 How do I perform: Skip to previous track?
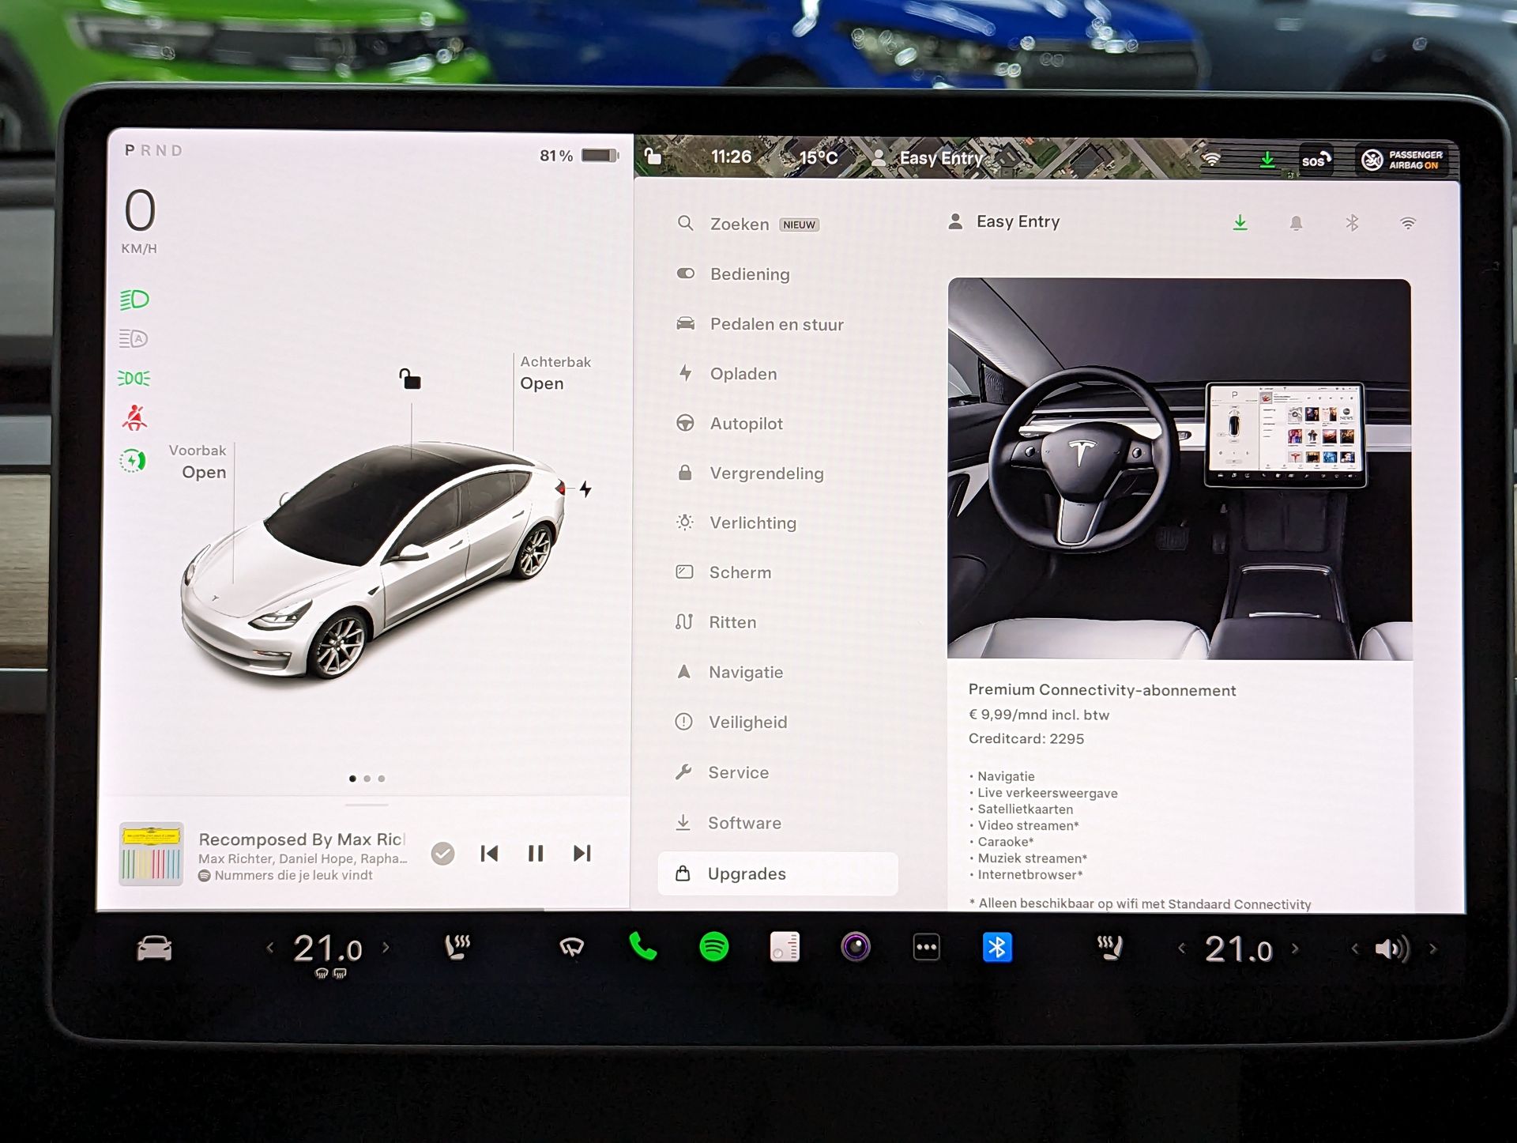tap(489, 854)
